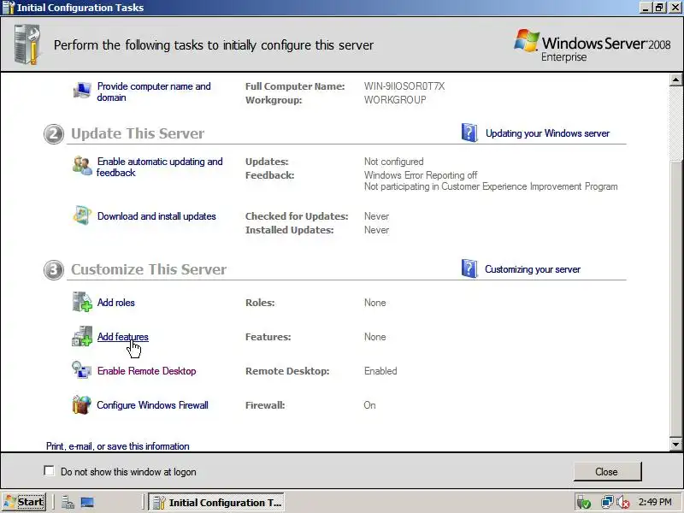Image resolution: width=684 pixels, height=513 pixels.
Task: Click Not participating in Customer Experience text
Action: tap(491, 186)
